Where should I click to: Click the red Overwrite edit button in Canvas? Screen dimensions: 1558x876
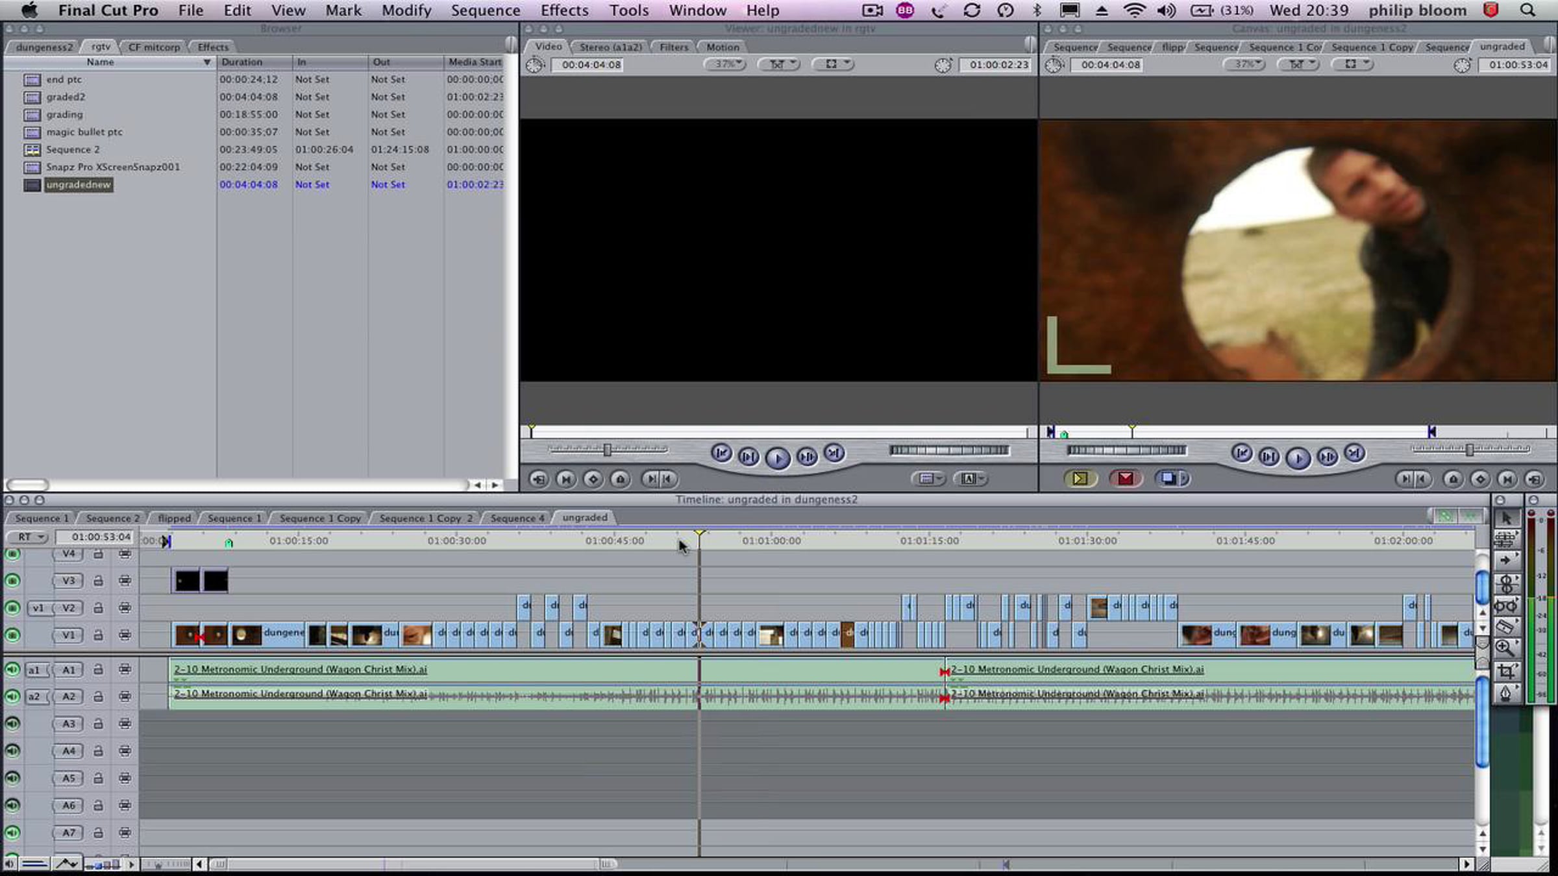coord(1126,479)
